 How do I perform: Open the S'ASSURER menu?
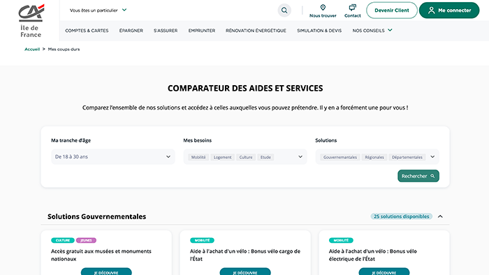(x=166, y=31)
